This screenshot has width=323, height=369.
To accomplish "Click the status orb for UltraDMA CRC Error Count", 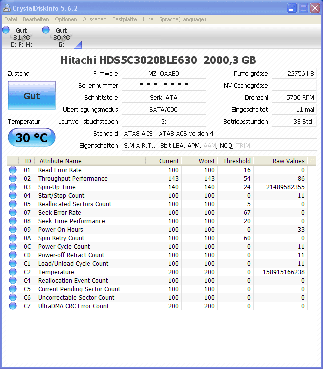I will [13, 306].
